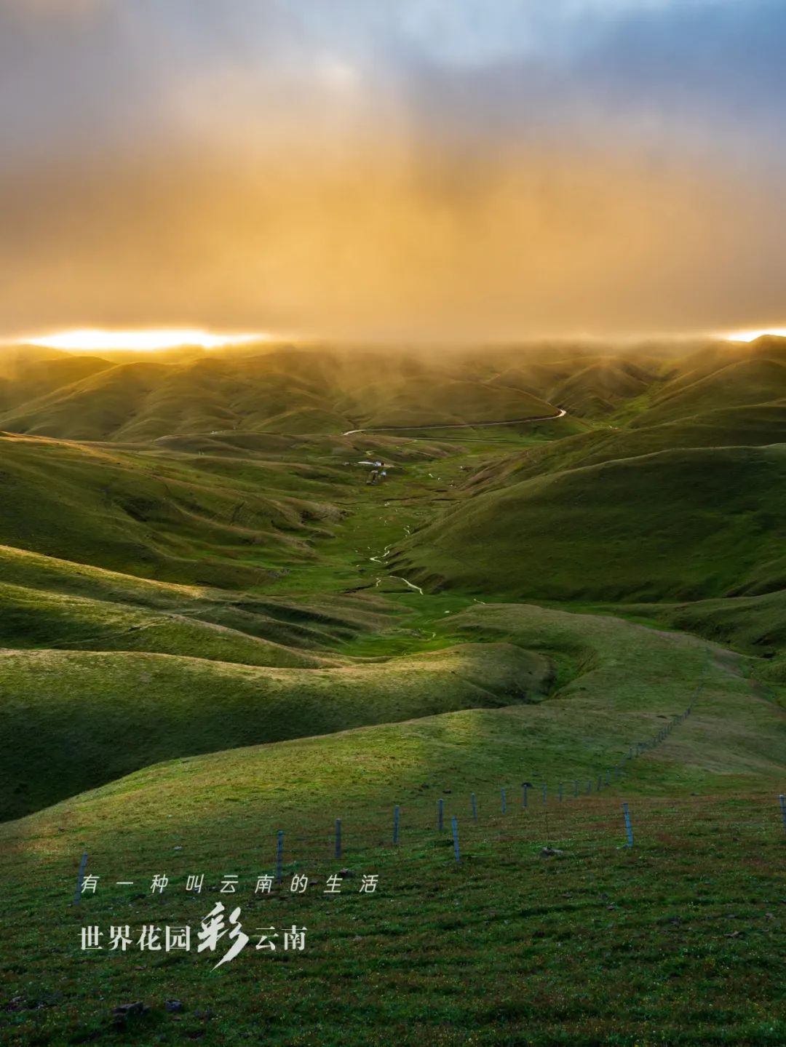Click the text "世界花园"

point(135,938)
